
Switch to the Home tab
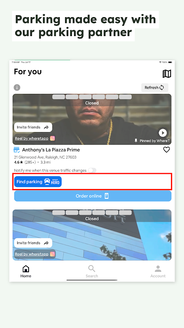pyautogui.click(x=26, y=271)
